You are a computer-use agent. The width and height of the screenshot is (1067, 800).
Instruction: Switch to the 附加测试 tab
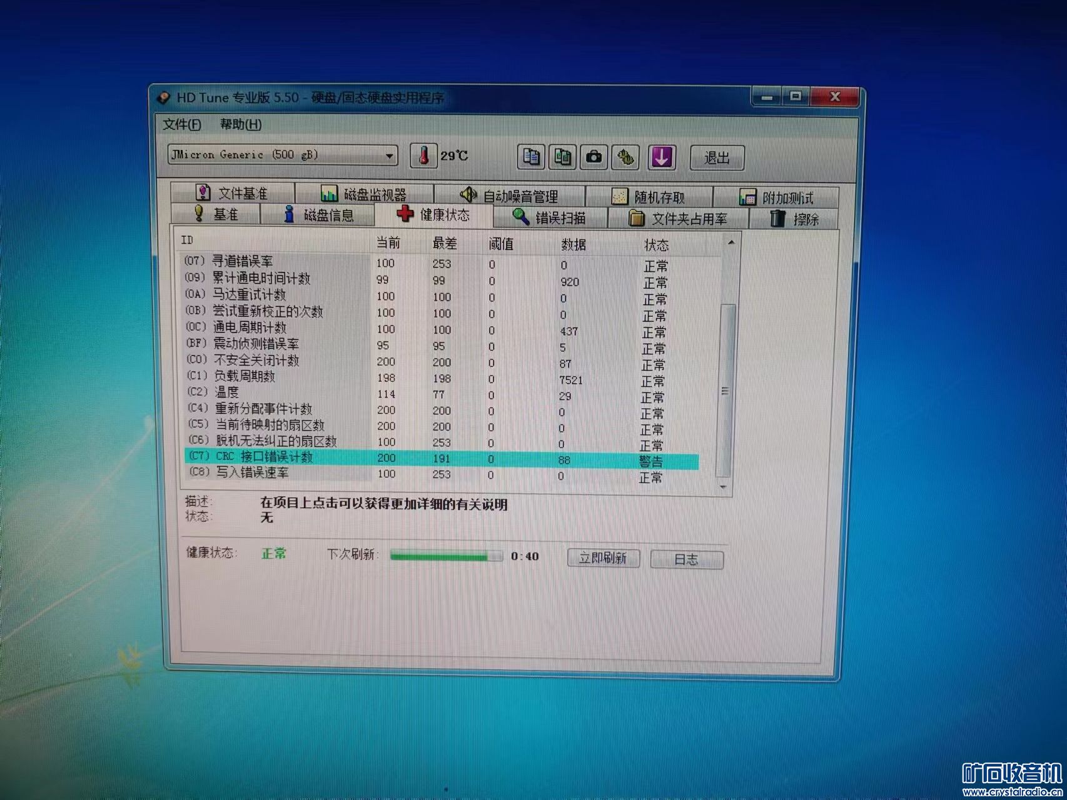click(x=776, y=197)
